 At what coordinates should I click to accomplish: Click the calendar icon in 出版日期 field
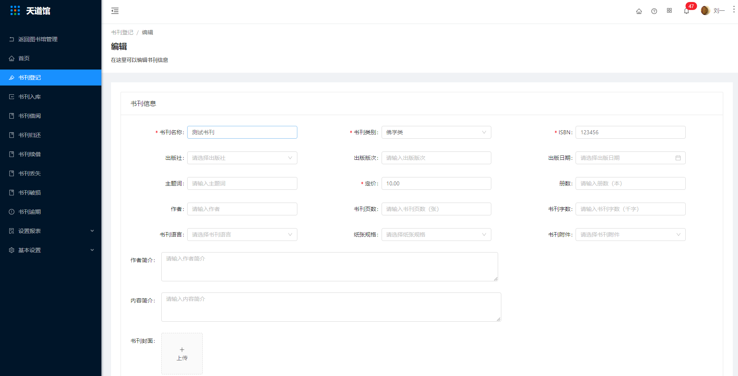678,158
